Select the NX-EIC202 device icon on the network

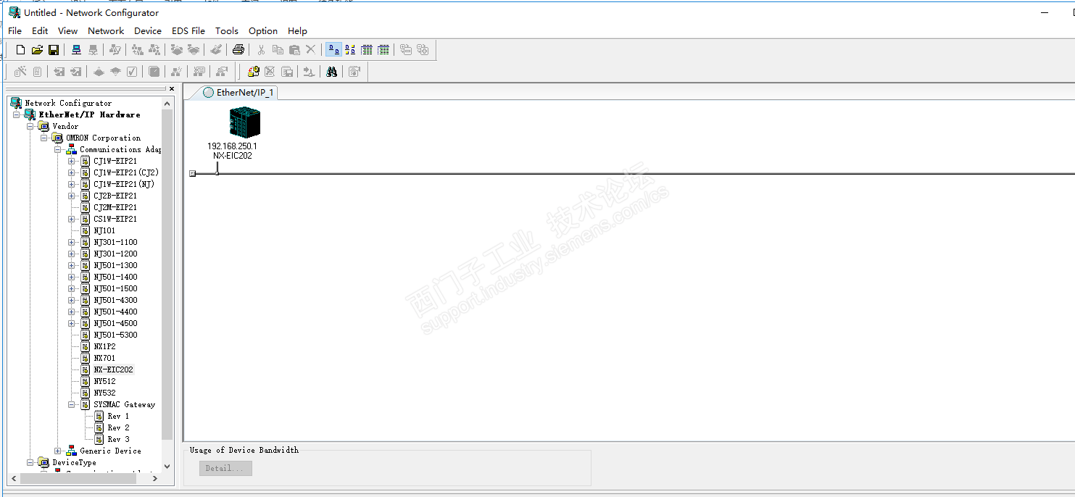[x=244, y=122]
